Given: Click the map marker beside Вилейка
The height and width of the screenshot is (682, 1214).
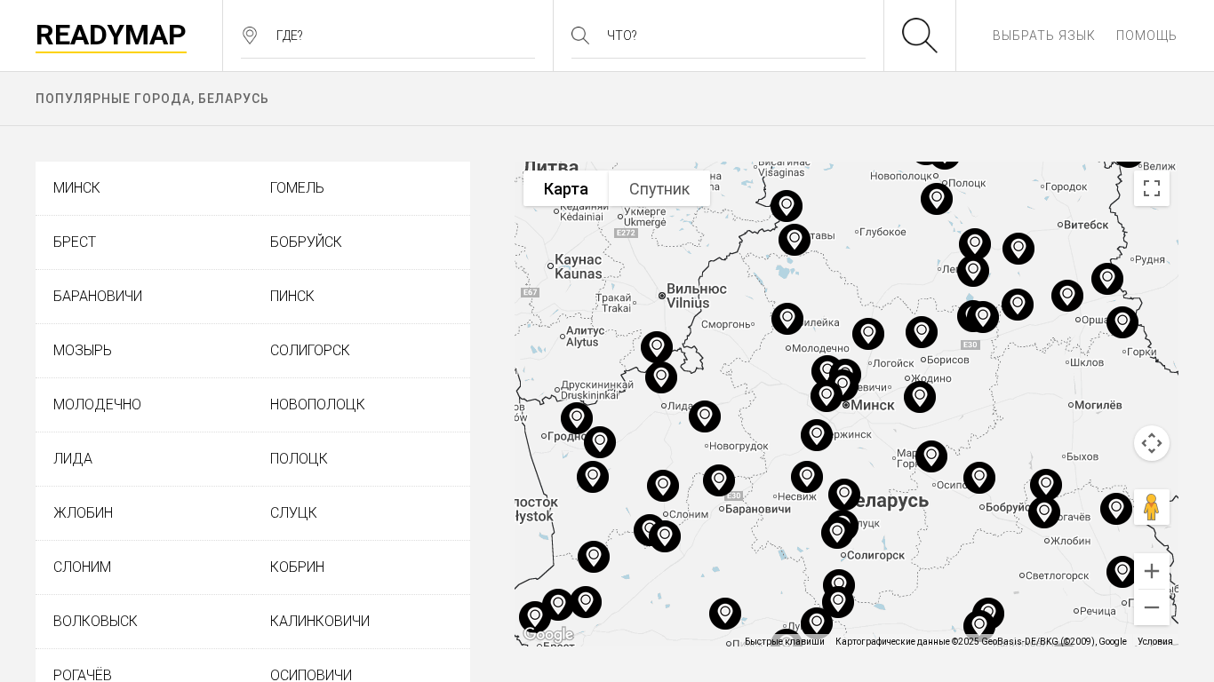Looking at the screenshot, I should (x=787, y=319).
